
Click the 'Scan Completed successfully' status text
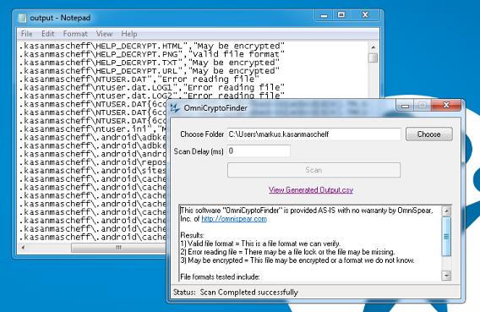point(249,293)
